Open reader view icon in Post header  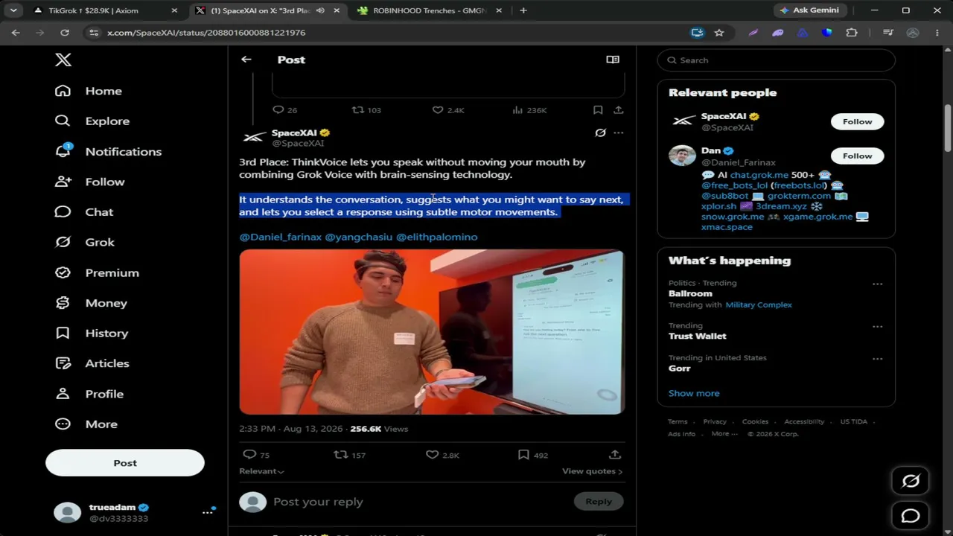click(x=613, y=60)
